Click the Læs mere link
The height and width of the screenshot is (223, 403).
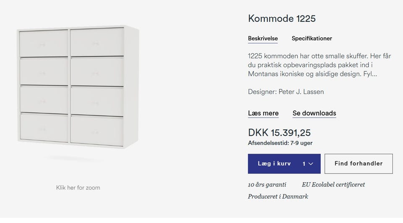point(263,113)
